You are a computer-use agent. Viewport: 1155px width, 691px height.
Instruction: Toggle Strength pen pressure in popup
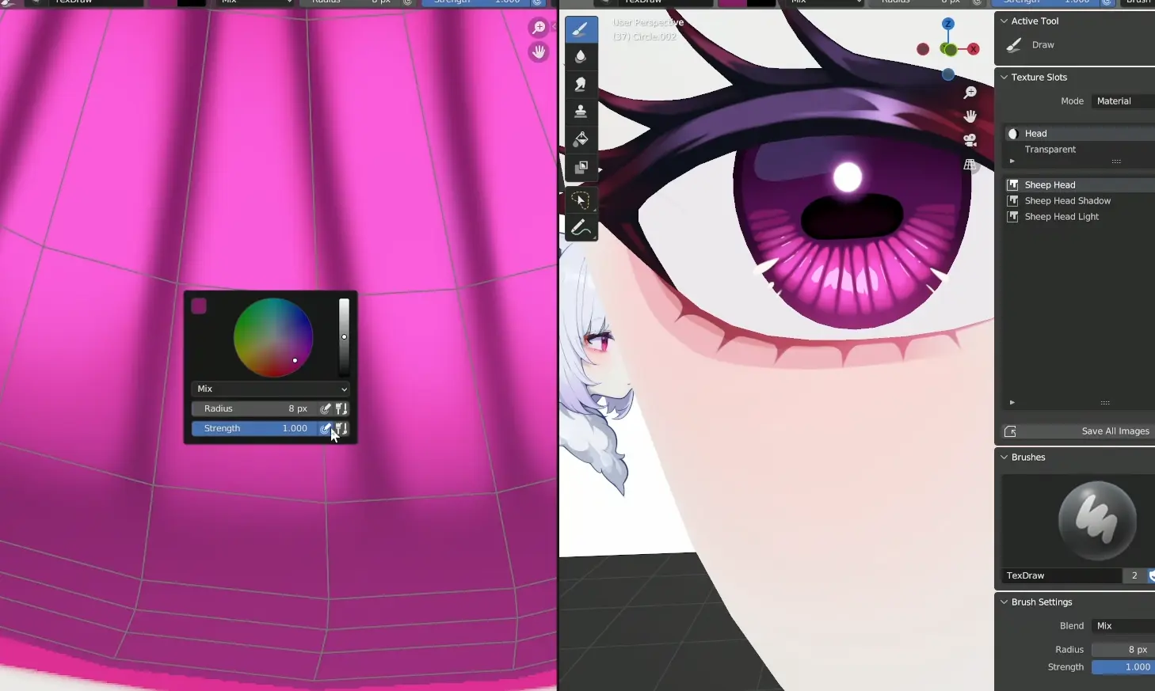pos(325,428)
